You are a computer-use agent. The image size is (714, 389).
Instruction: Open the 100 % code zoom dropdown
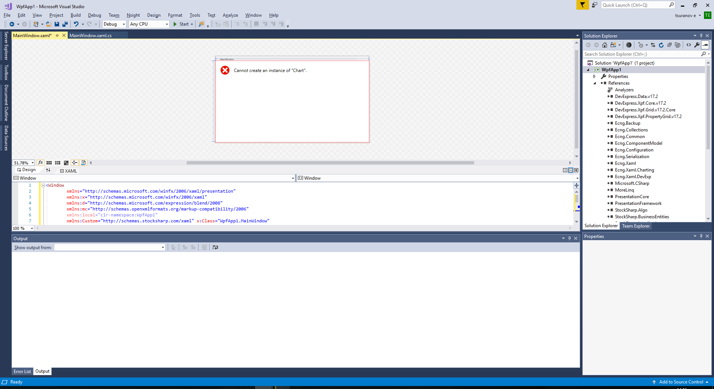tap(23, 228)
